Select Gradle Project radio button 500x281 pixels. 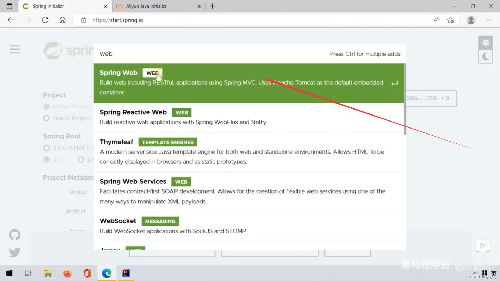click(x=47, y=118)
